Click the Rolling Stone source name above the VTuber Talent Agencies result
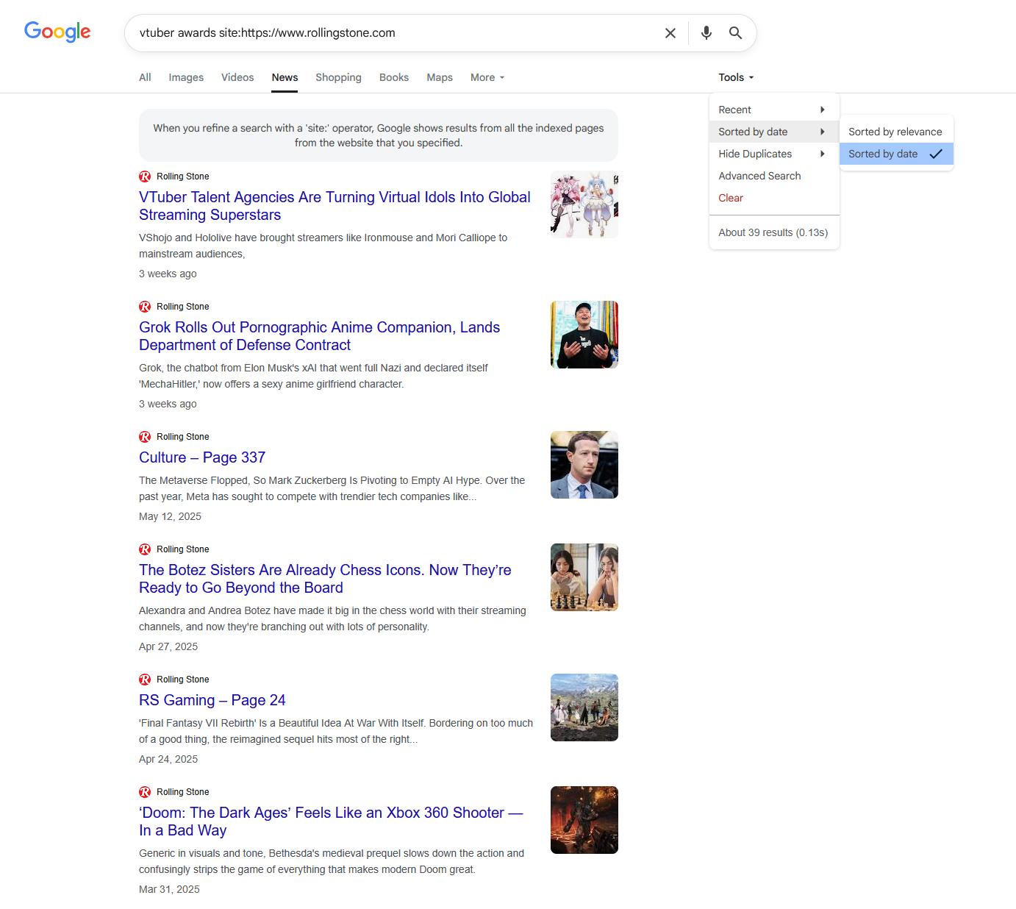Image resolution: width=1016 pixels, height=909 pixels. coord(183,177)
